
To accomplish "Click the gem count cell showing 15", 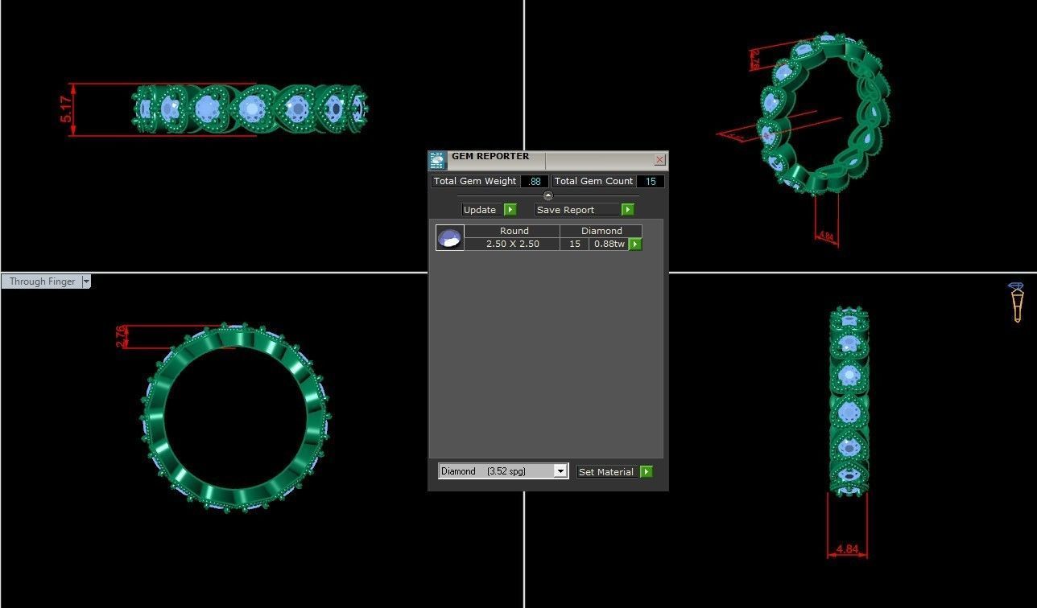I will 575,244.
